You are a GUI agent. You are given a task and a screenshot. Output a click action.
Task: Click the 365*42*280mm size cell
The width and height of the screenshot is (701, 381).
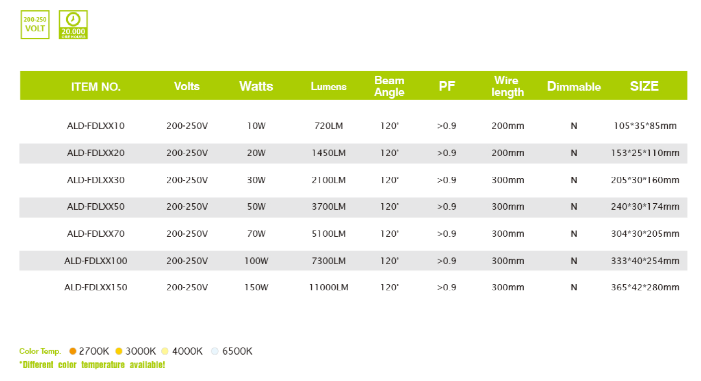click(645, 287)
